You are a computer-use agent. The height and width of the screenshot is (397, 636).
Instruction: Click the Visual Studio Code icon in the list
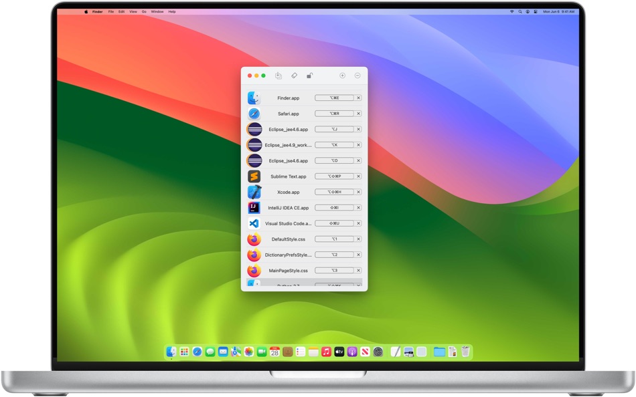pyautogui.click(x=254, y=224)
